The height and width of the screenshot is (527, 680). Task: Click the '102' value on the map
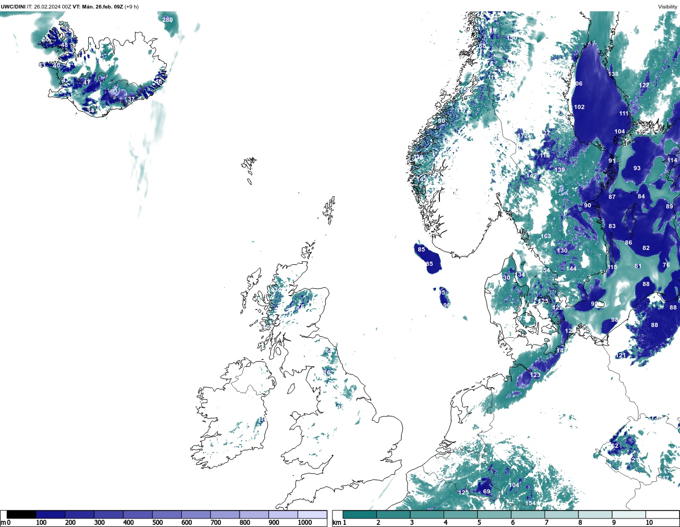coord(579,107)
